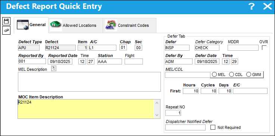The height and width of the screenshot is (136, 275).
Task: Open the Constraint Codes tab
Action: (129, 25)
